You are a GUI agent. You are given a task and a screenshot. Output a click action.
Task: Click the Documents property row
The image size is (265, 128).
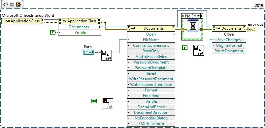(80, 27)
